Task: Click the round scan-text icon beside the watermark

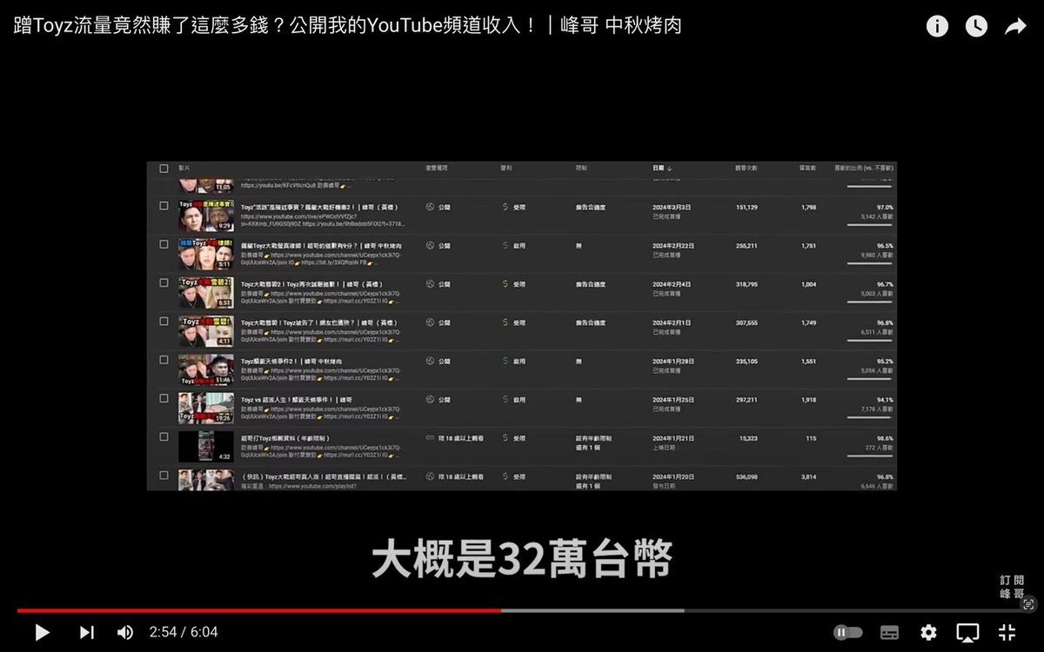Action: (1028, 604)
